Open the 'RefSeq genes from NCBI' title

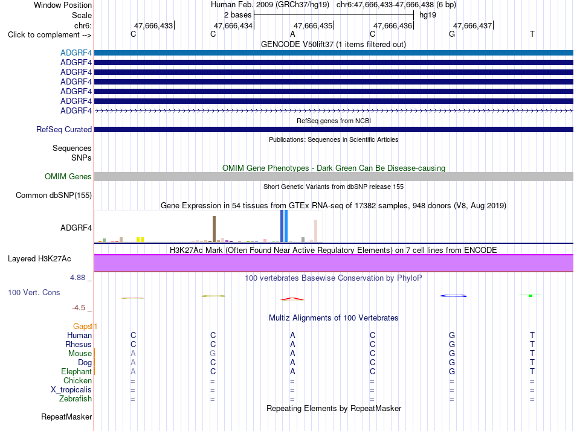coord(334,121)
